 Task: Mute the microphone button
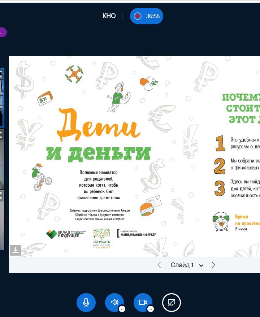click(86, 302)
